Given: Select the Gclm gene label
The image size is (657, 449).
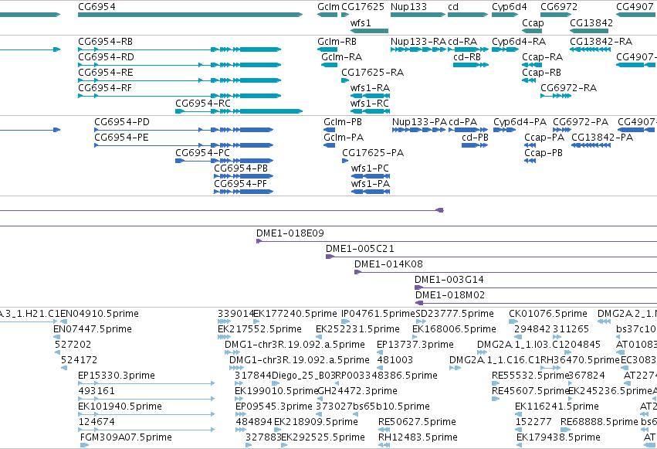Looking at the screenshot, I should pos(329,7).
